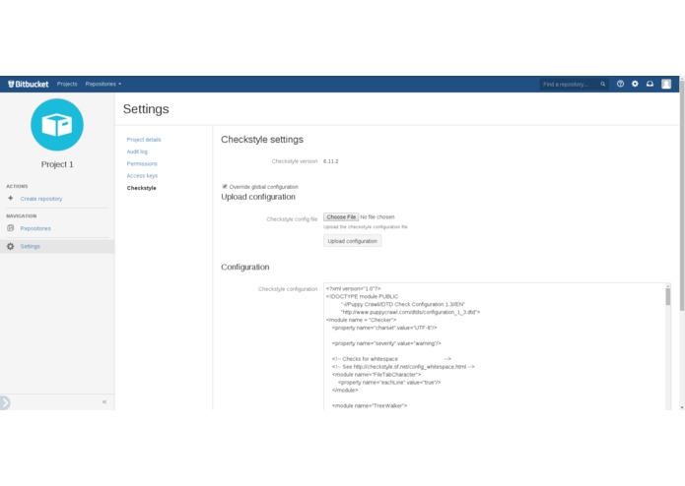
Task: Collapse the sidebar with double chevron
Action: (104, 401)
